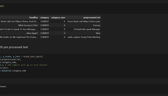Select the preprocessed_txt column header
Viewport: 168px width, 96px height.
(92, 18)
